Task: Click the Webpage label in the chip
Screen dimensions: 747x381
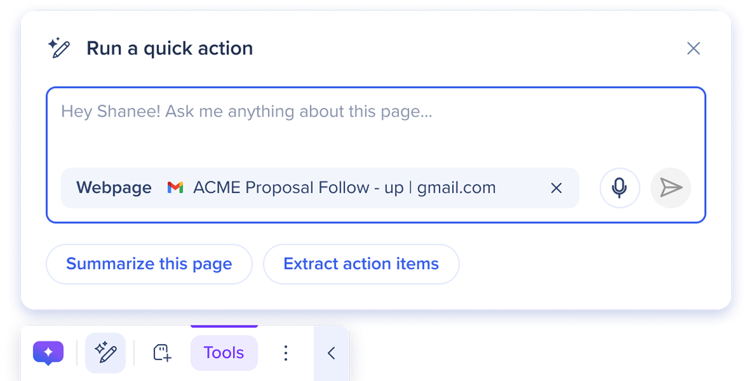Action: pos(114,187)
